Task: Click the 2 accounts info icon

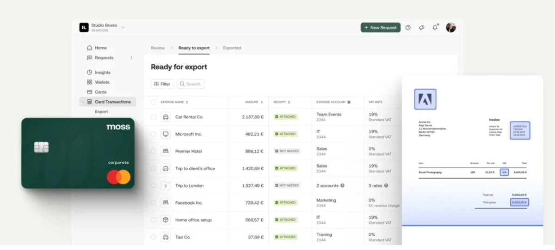Action: coord(342,185)
